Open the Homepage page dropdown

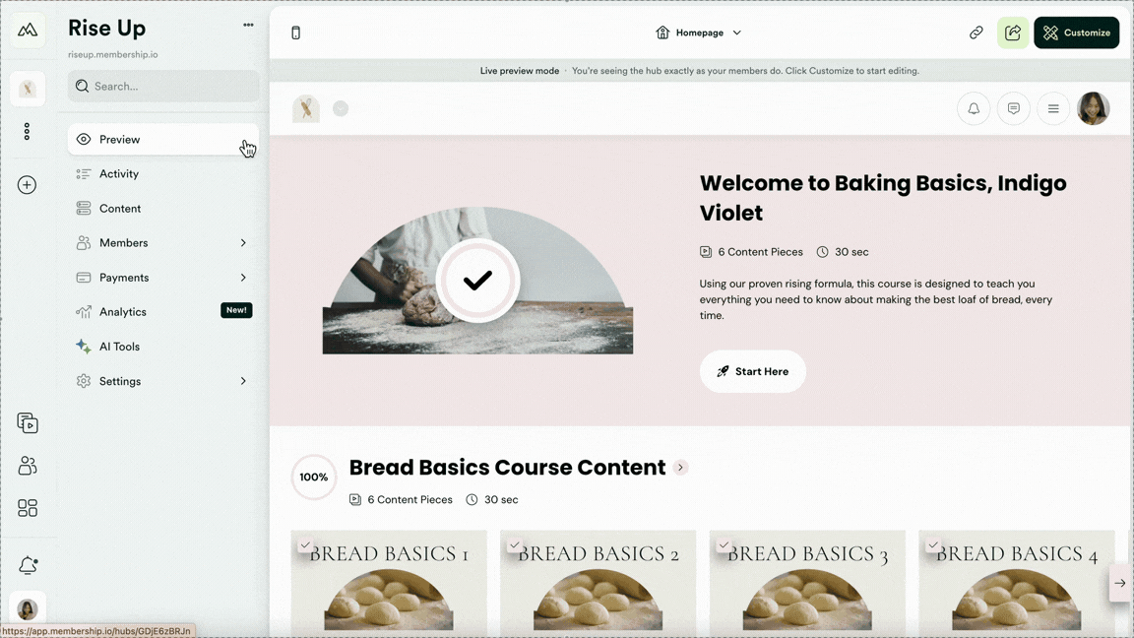click(699, 32)
